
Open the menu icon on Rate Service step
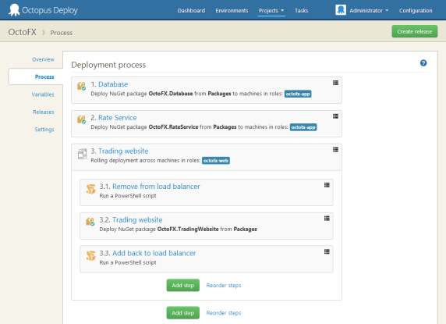click(x=335, y=116)
